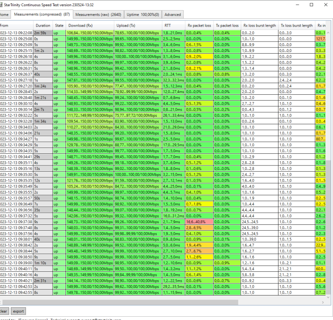Select duration cell 50s

click(43, 198)
